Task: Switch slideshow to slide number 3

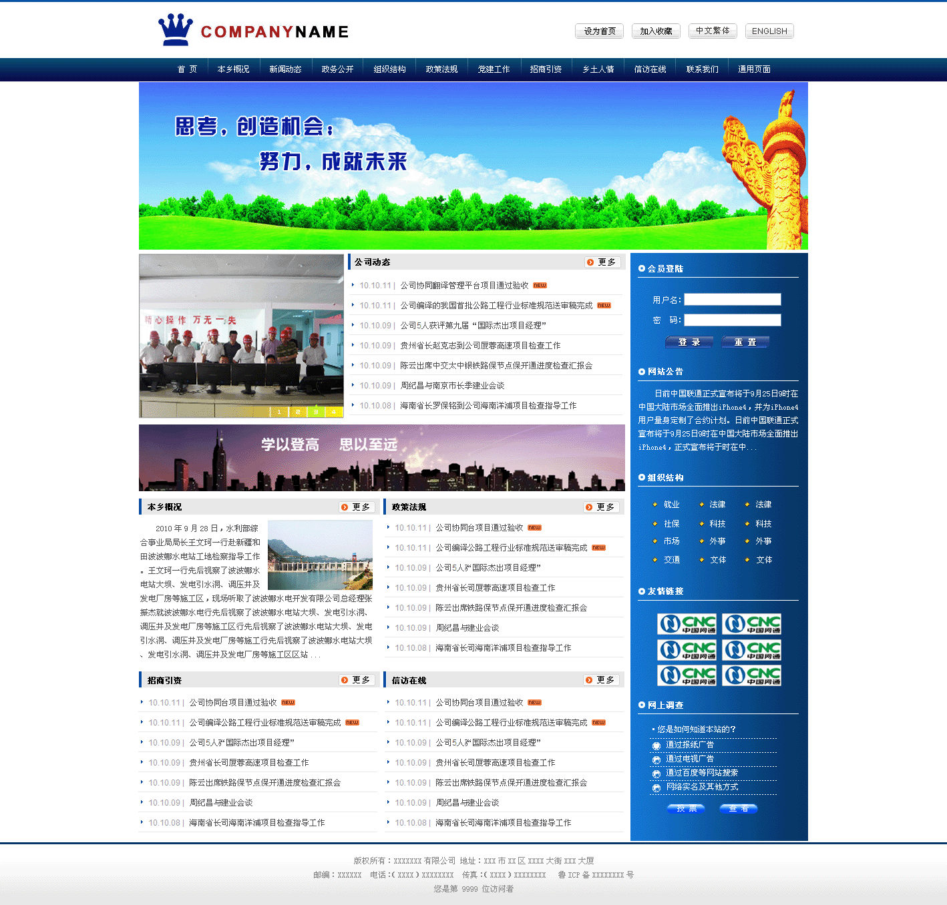Action: click(316, 412)
